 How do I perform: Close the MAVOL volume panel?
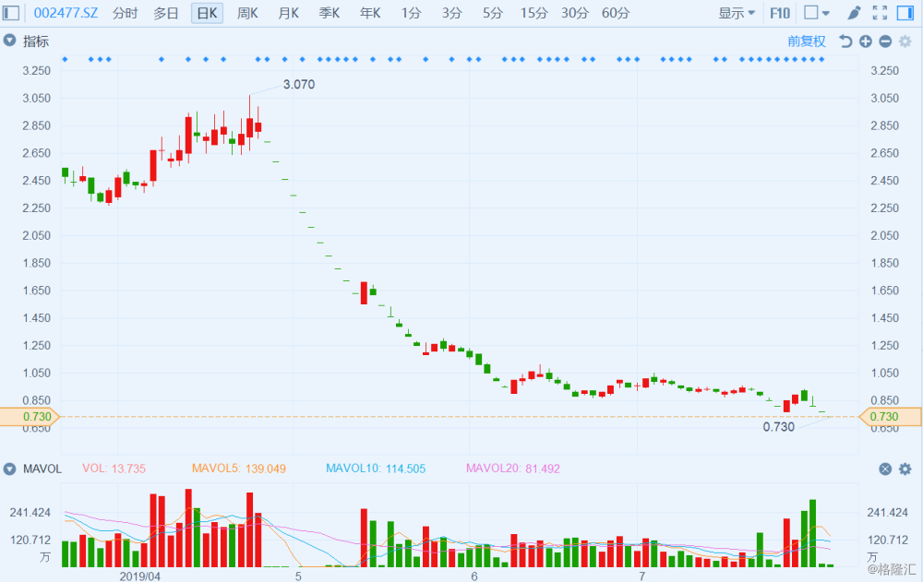[x=885, y=469]
